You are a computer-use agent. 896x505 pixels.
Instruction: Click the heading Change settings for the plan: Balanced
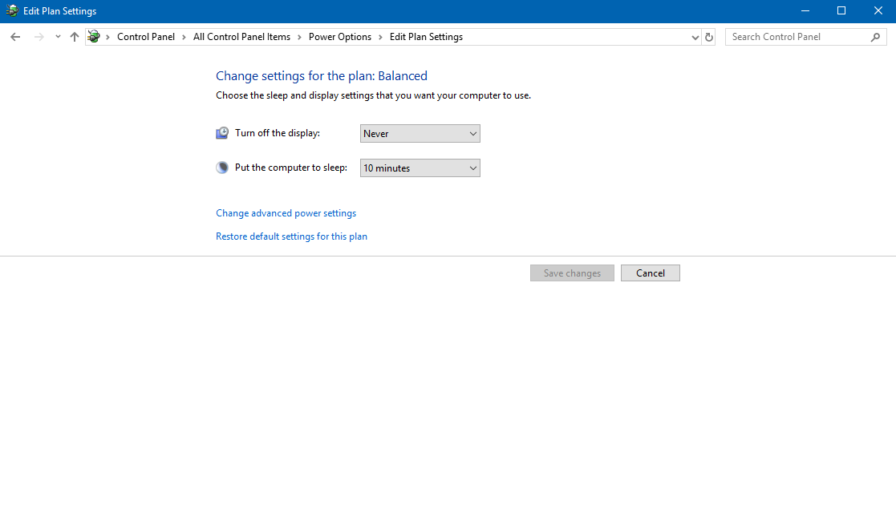pos(322,76)
